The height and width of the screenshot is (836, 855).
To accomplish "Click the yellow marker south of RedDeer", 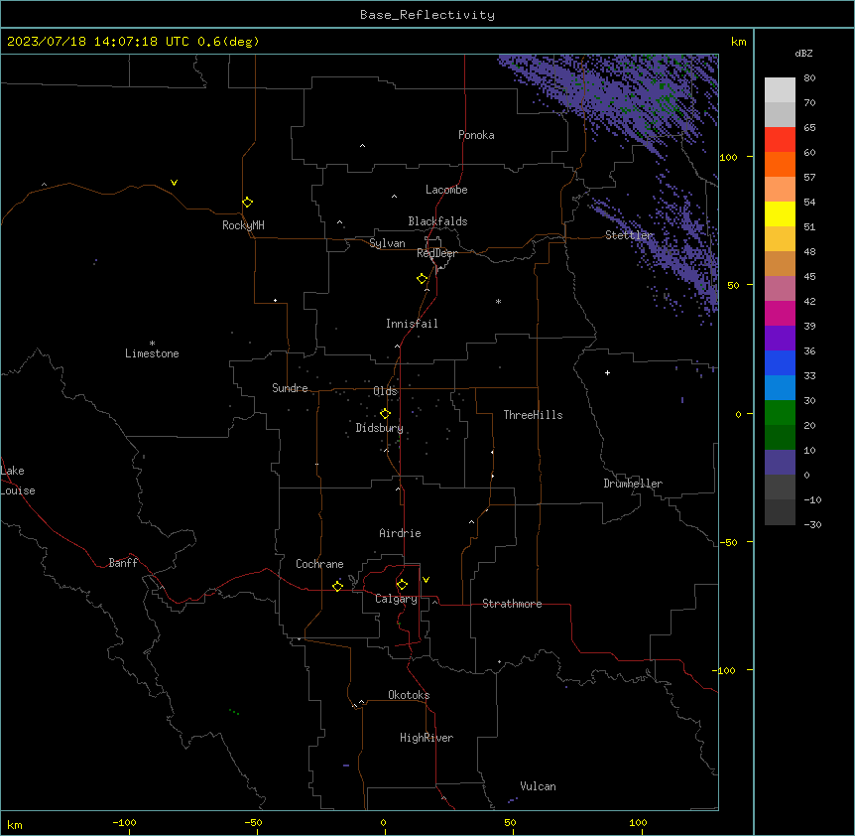I will point(423,279).
